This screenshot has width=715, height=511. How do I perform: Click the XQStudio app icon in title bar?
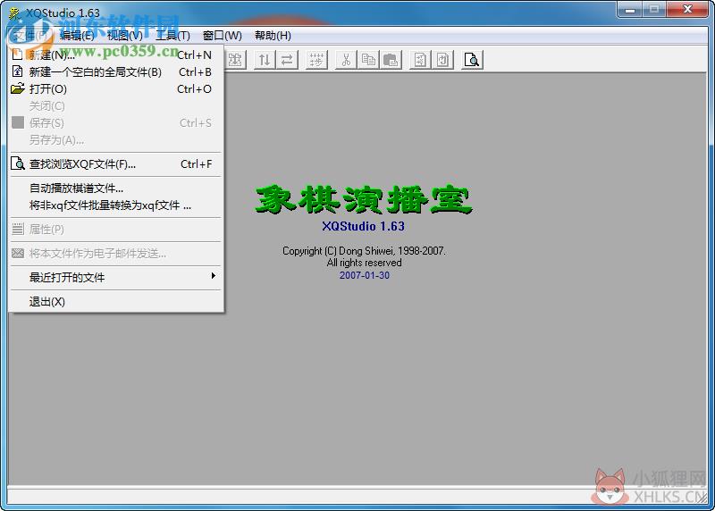coord(14,13)
